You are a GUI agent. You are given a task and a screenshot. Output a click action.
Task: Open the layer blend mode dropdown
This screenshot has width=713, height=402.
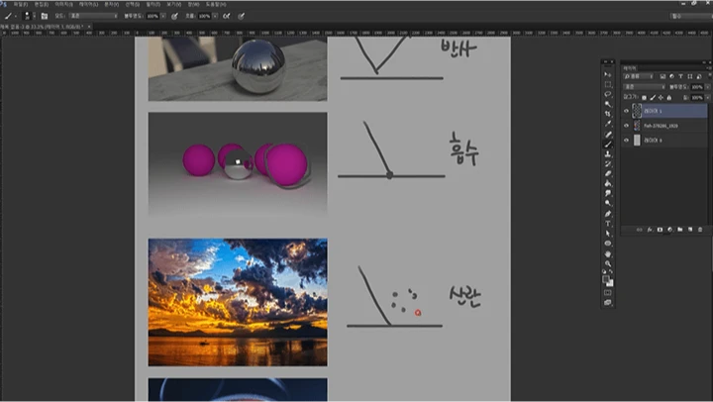pyautogui.click(x=645, y=87)
